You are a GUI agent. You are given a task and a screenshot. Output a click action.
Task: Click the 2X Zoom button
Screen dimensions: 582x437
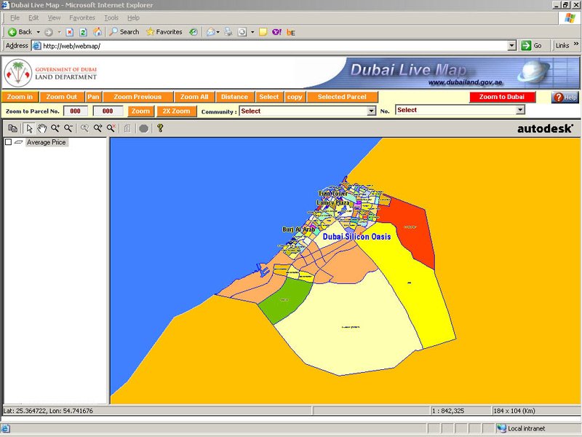click(176, 111)
